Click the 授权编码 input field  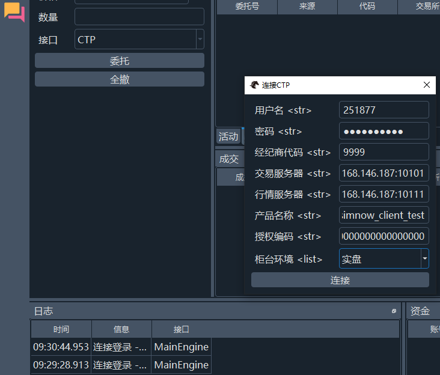coord(383,236)
